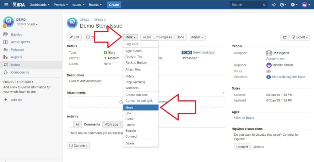The height and width of the screenshot is (162, 314).
Task: Transition issue to Done
Action: [x=180, y=37]
